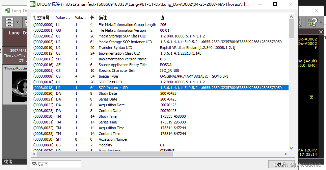Screen dimensions: 326x170
Task: Click the value ISO_IR 100
Action: [169, 70]
